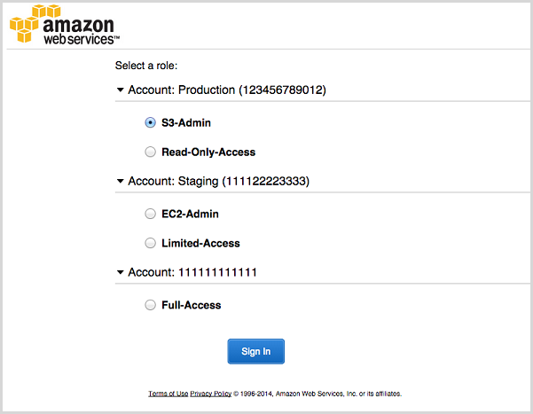Open the Terms of Use link
The height and width of the screenshot is (414, 533).
pos(169,394)
